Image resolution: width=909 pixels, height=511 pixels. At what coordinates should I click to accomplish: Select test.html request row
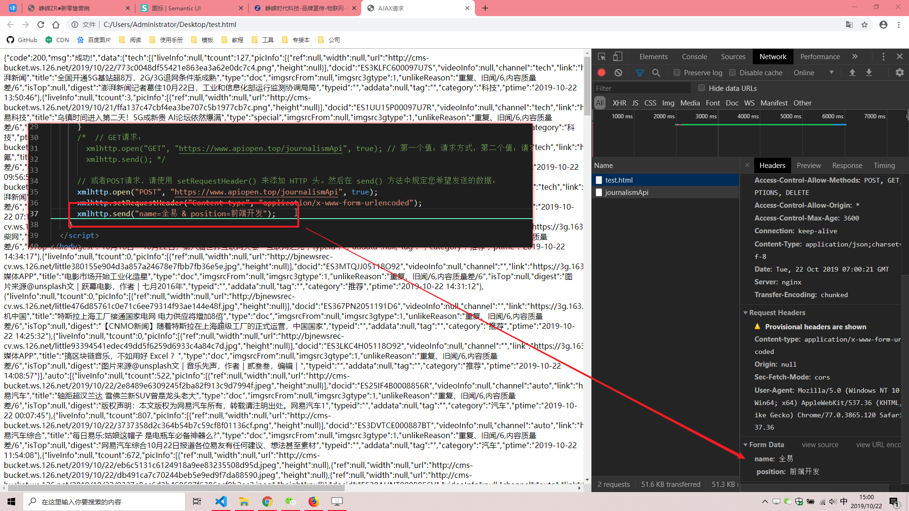[x=666, y=180]
